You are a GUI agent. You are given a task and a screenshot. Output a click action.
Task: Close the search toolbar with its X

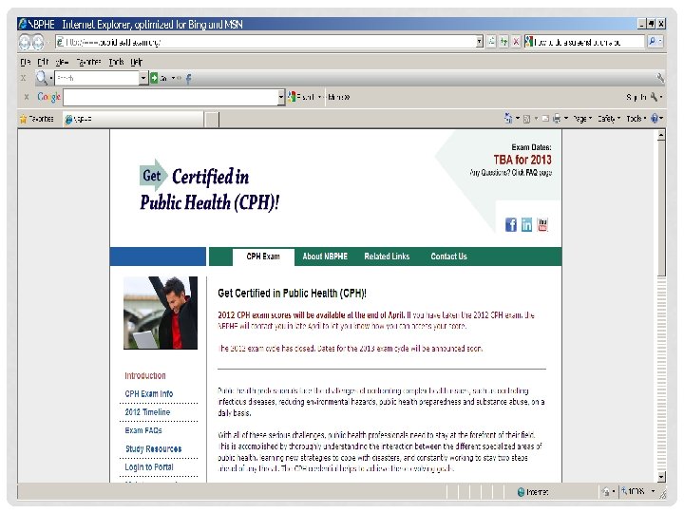[24, 78]
